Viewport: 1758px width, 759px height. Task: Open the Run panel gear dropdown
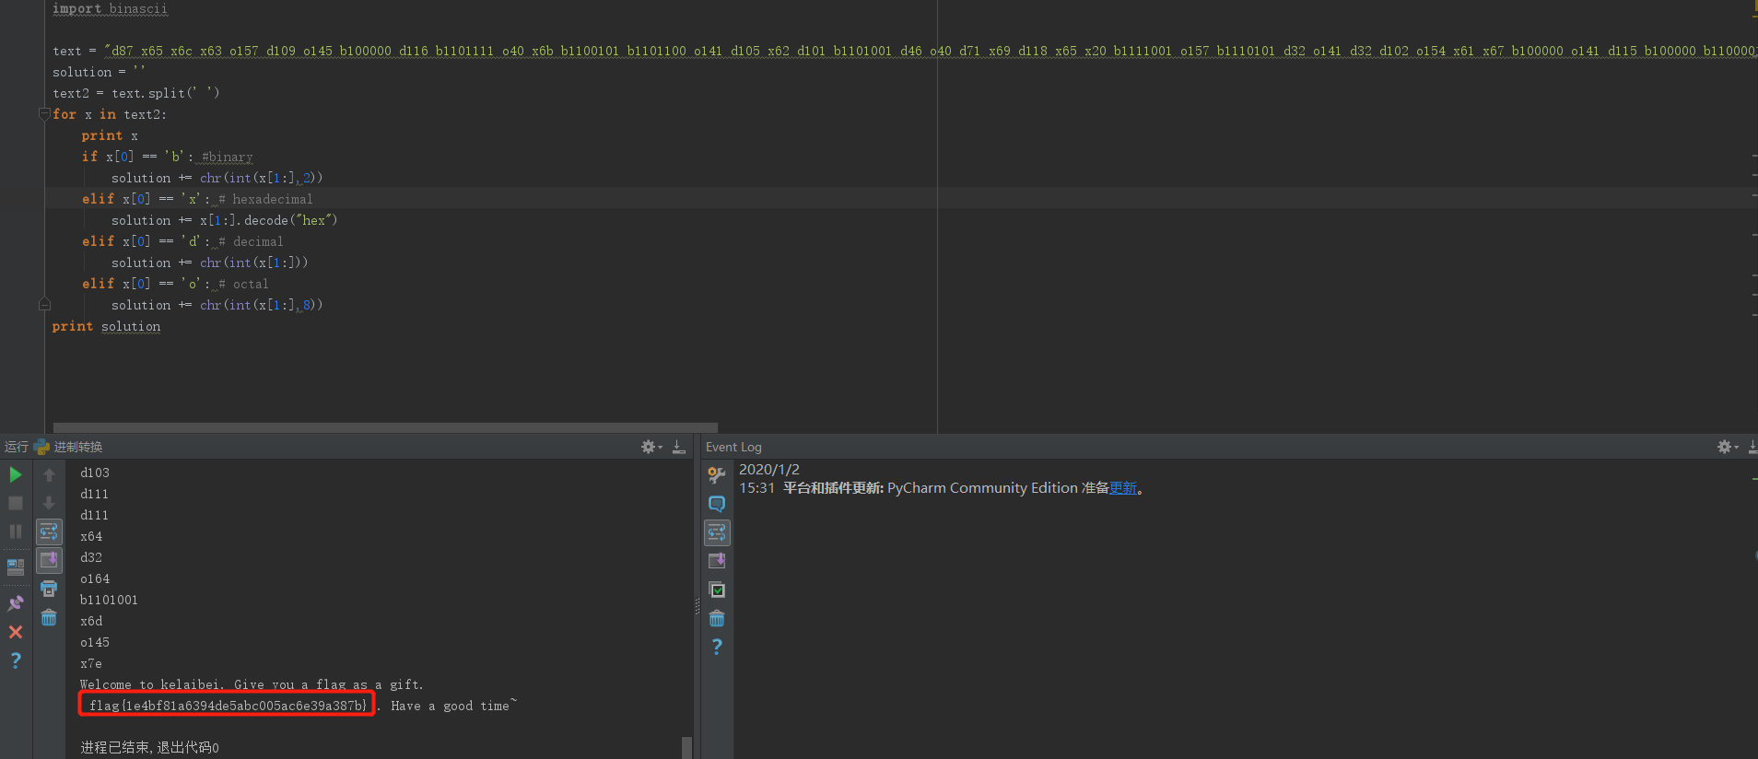click(x=651, y=447)
